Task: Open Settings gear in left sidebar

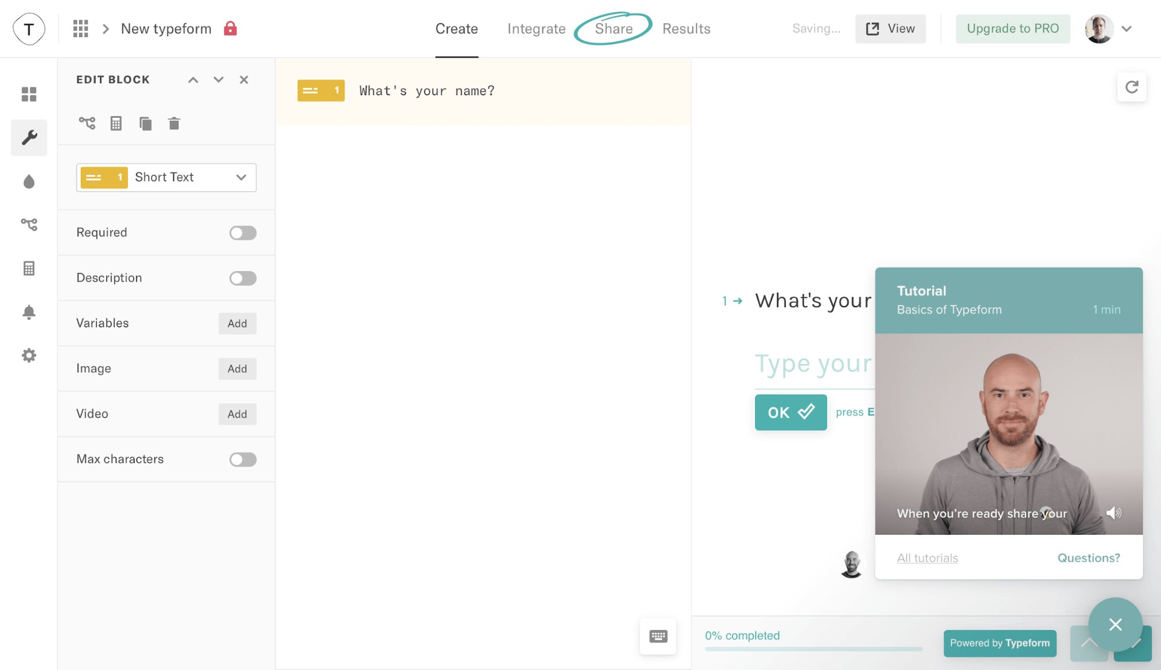Action: pyautogui.click(x=29, y=355)
